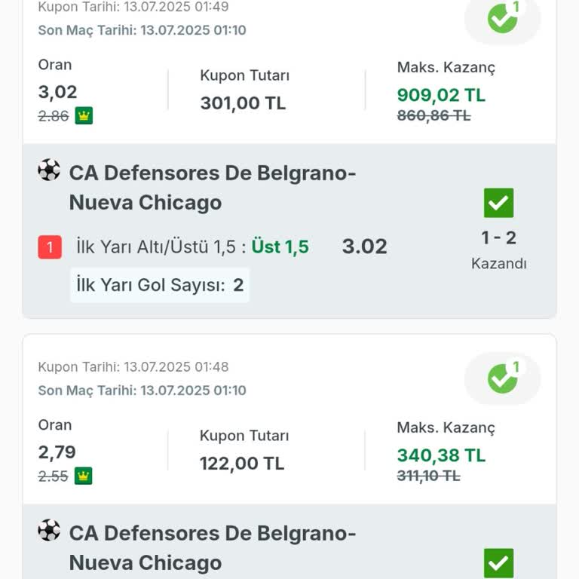Click the won-status badge on the 122,00 TL coupon
The image size is (579, 579).
[x=502, y=378]
